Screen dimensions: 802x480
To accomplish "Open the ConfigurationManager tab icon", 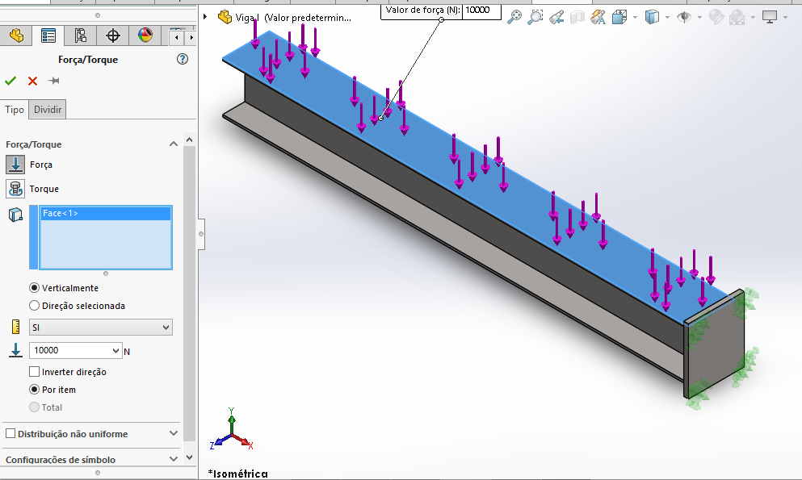I will (80, 35).
